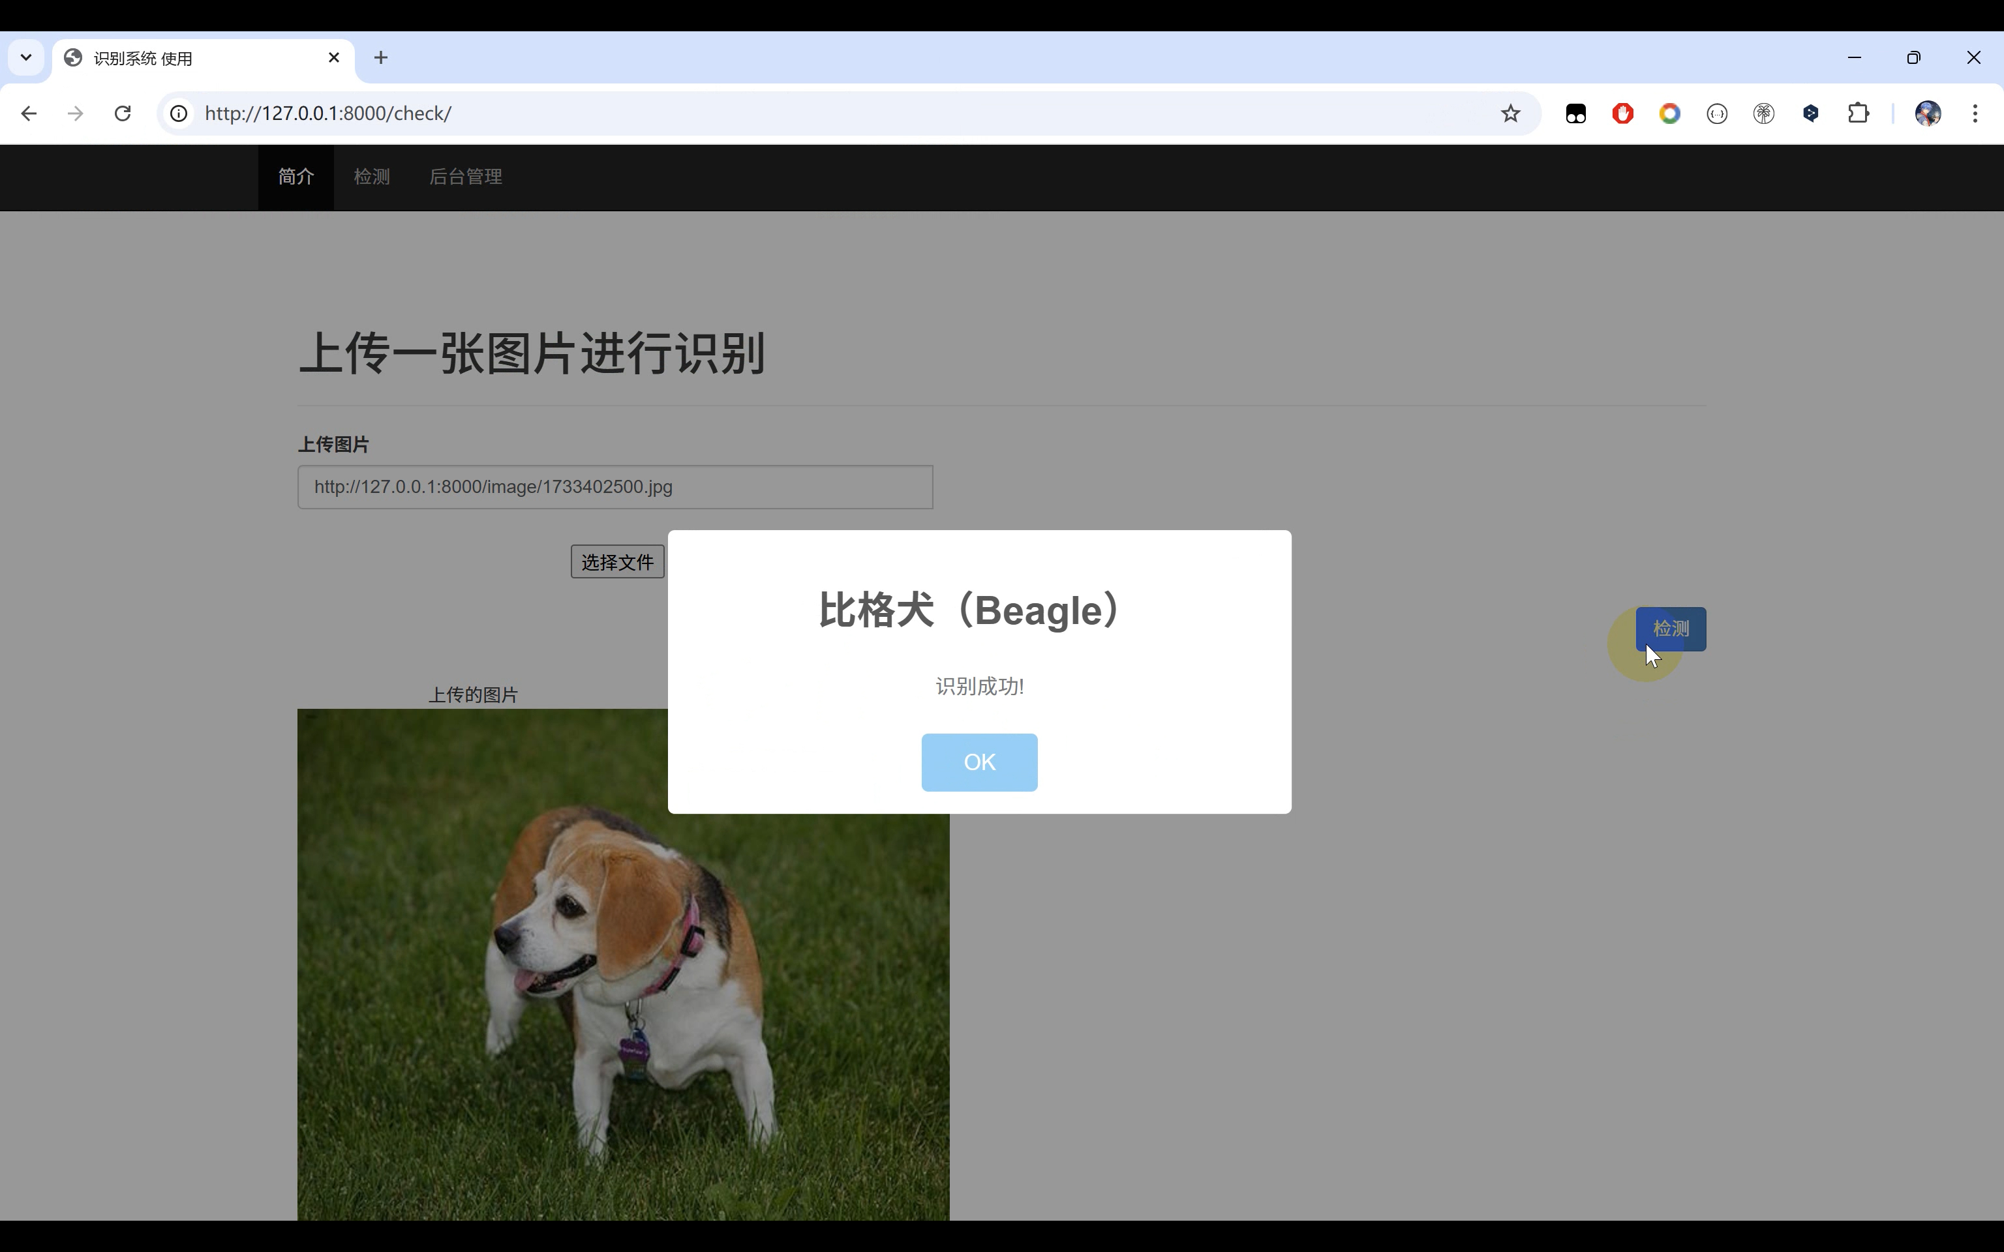Open the blue chat-bubble share extension
The height and width of the screenshot is (1252, 2004).
tap(1811, 113)
